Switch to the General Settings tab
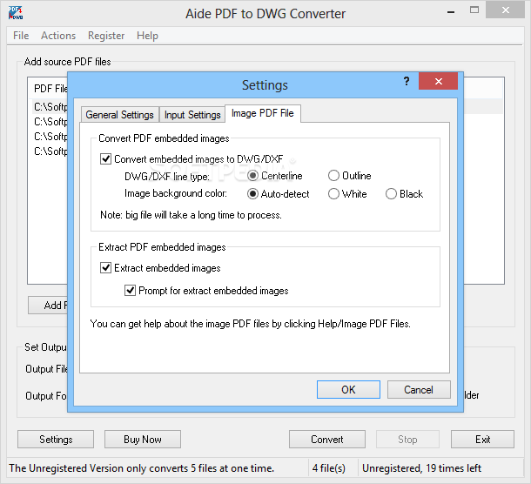 (x=120, y=115)
